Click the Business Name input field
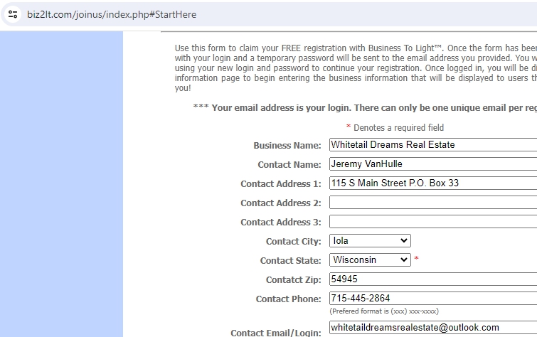 pos(432,145)
